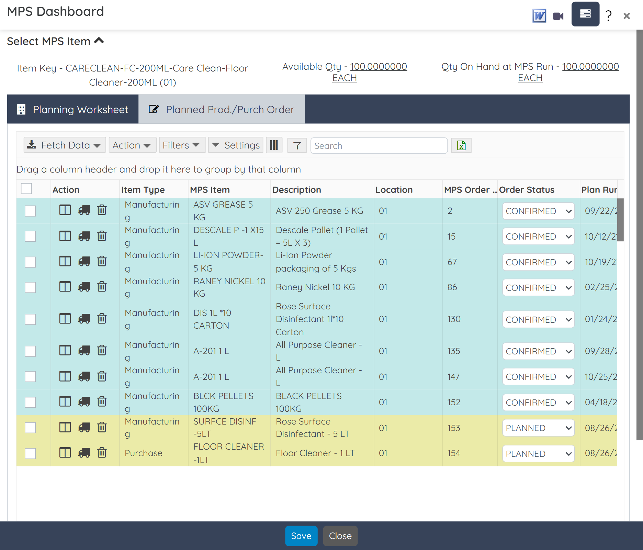Screen dimensions: 643x550
Task: Switch to the Planned Prod./Purch Order tab
Action: point(222,109)
